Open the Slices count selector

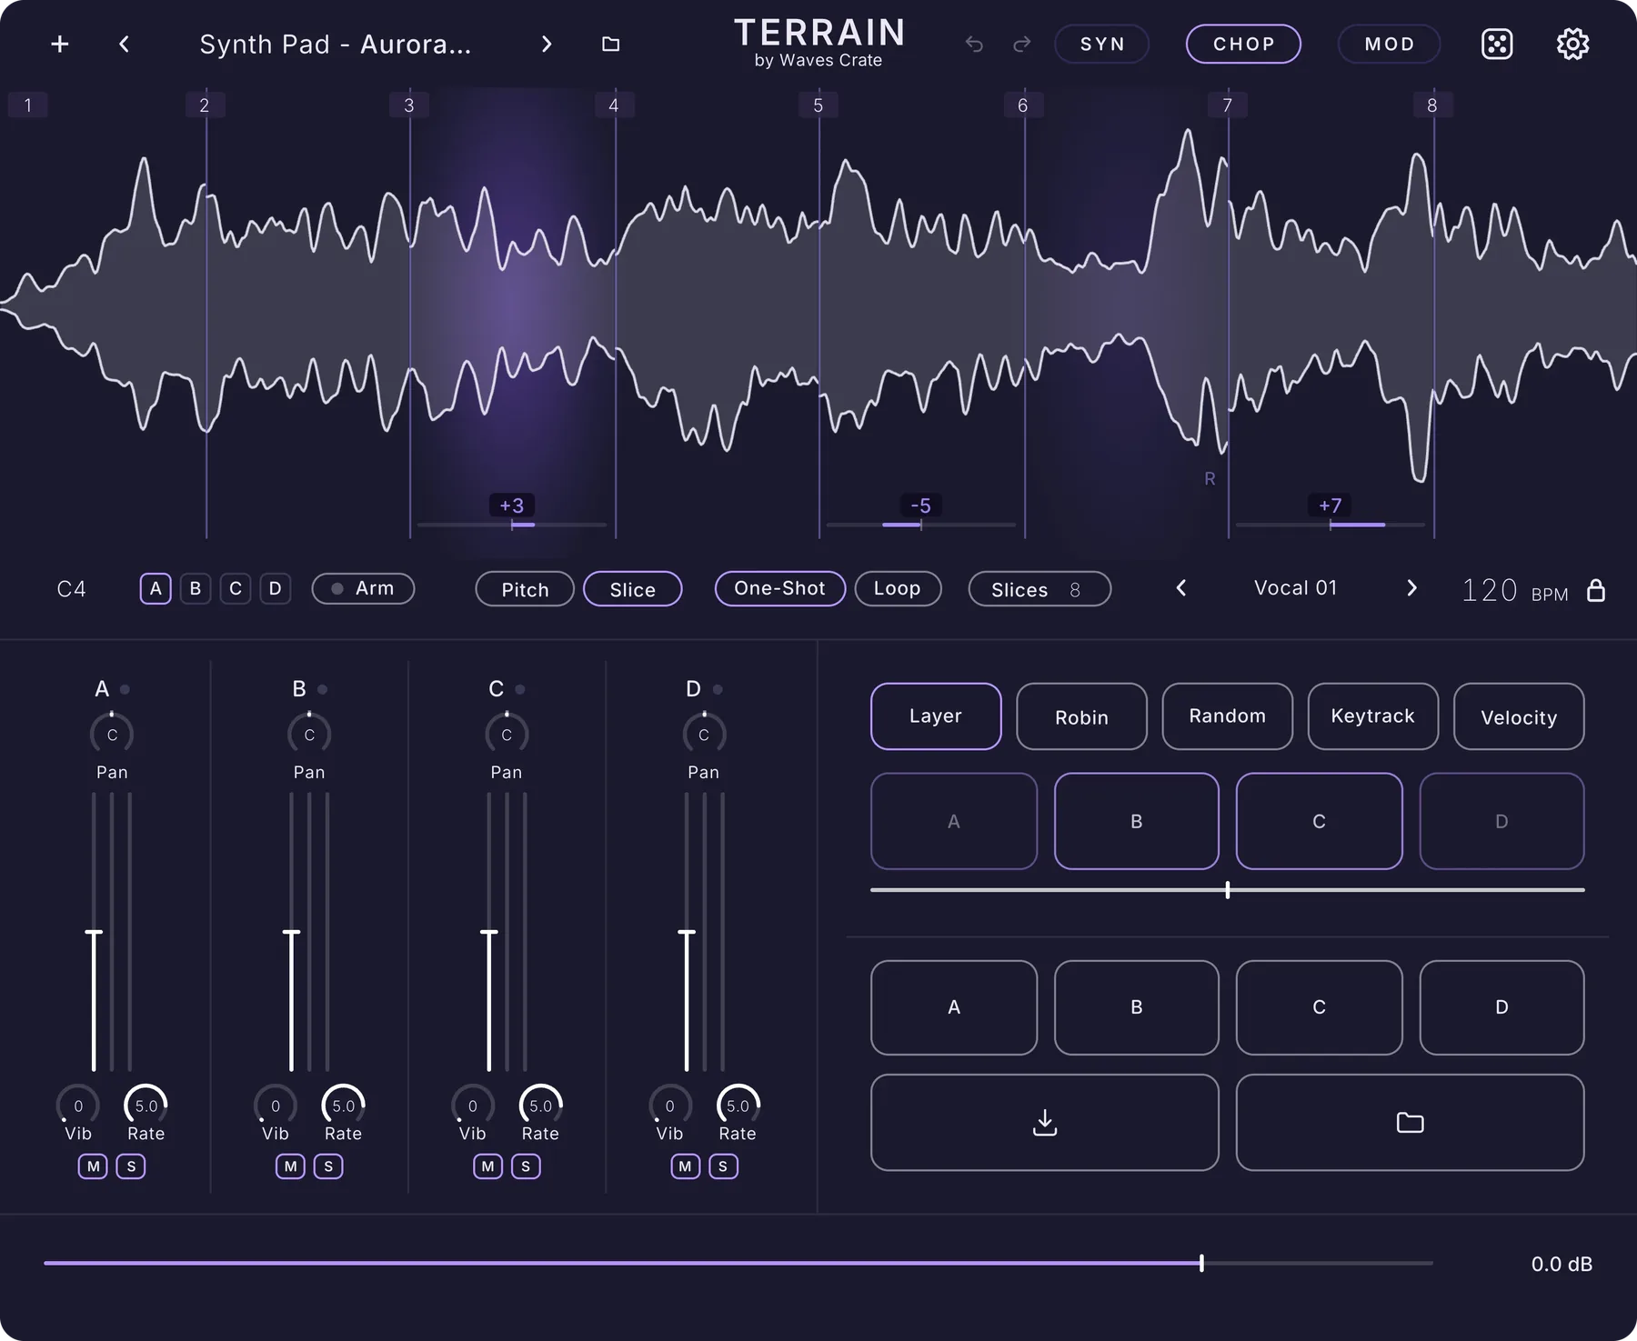(x=1039, y=589)
